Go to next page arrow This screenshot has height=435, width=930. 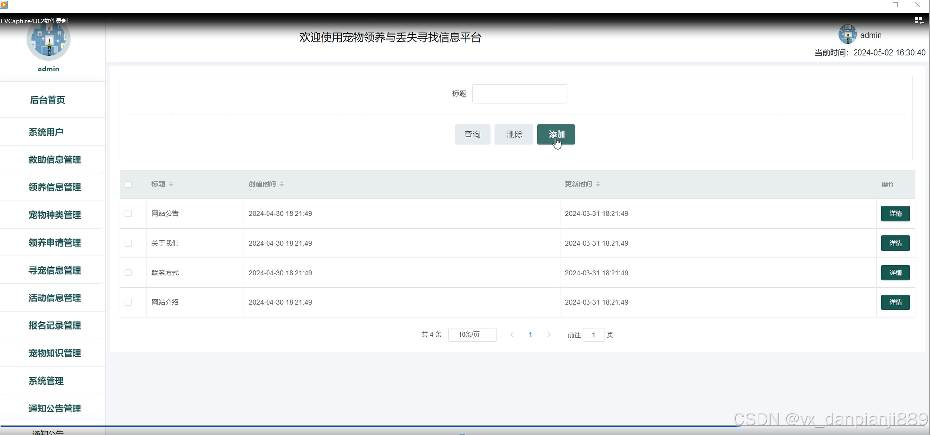pos(549,335)
